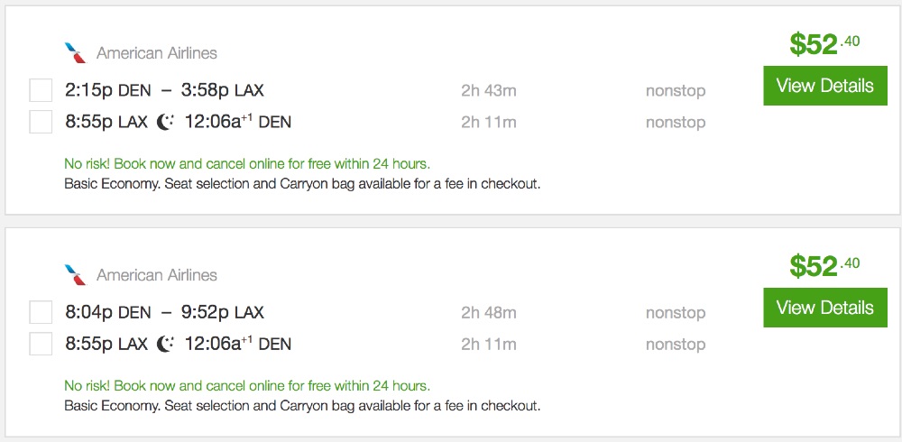The height and width of the screenshot is (442, 902).
Task: Click the American Airlines logo in the second card
Action: click(x=76, y=275)
